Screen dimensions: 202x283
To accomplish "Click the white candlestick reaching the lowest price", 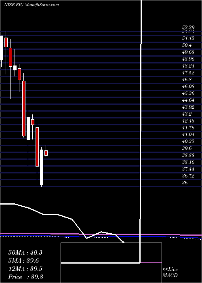I will 42,167.
